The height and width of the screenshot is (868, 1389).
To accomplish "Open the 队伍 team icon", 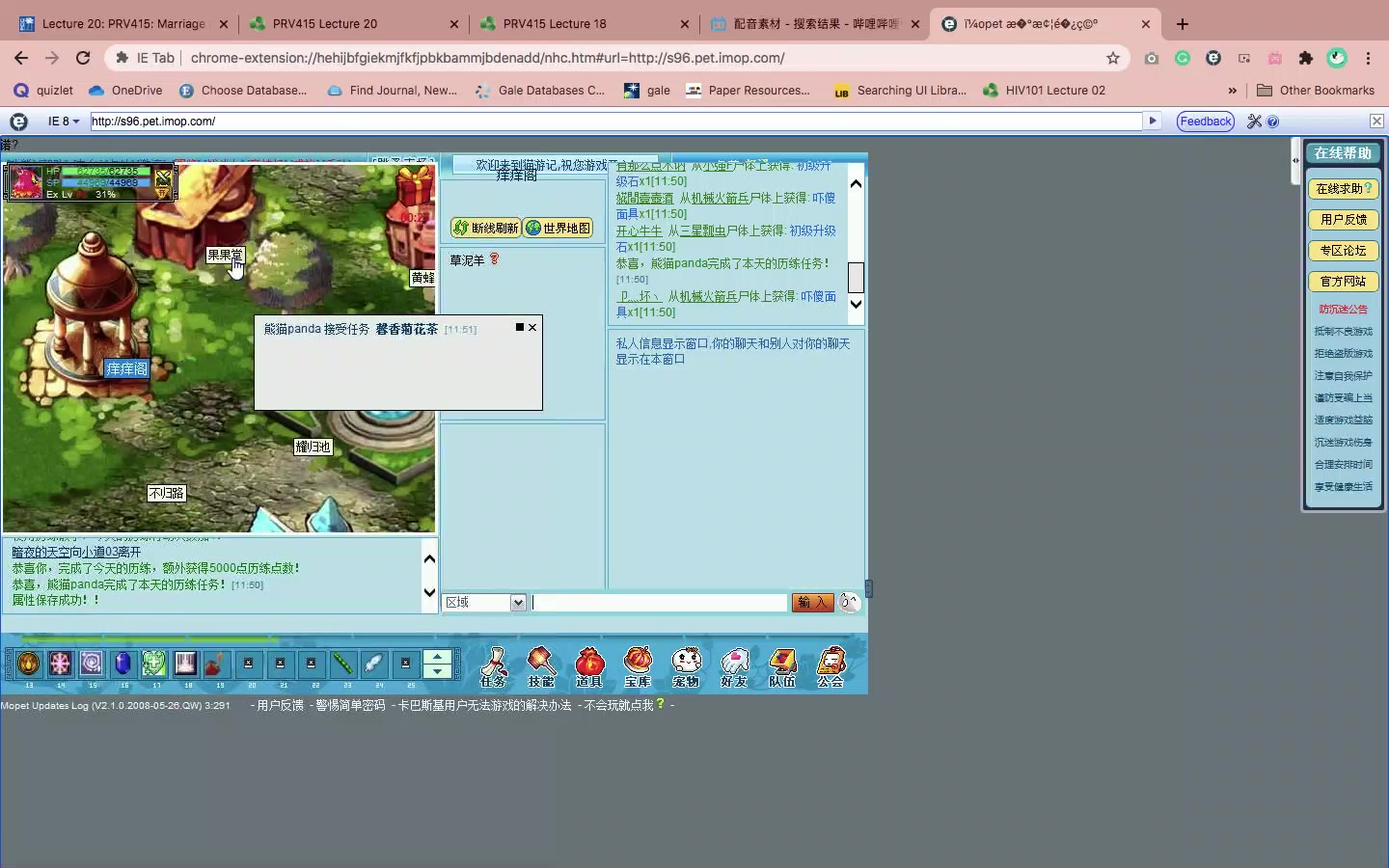I will tap(782, 665).
